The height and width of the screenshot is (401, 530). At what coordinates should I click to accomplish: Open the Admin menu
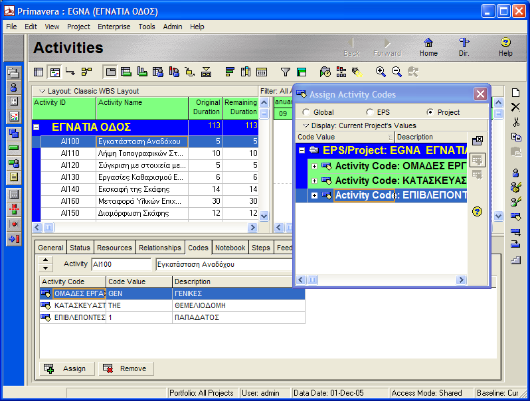tap(173, 27)
